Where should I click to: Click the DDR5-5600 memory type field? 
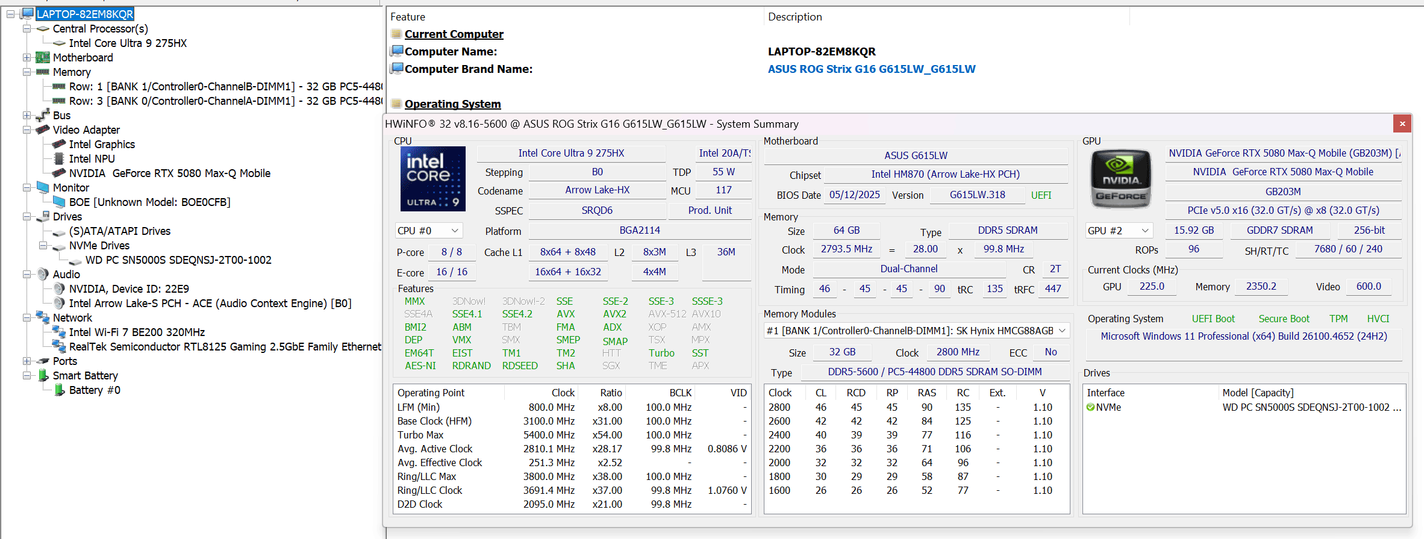pyautogui.click(x=935, y=372)
